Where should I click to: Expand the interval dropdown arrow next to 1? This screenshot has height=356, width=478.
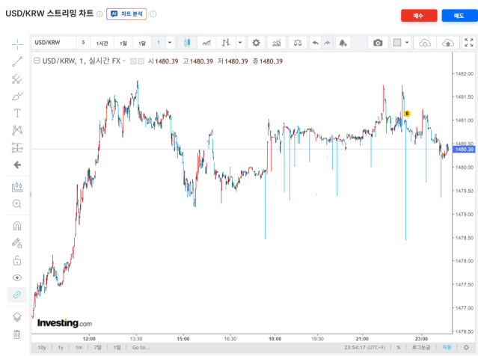(170, 43)
